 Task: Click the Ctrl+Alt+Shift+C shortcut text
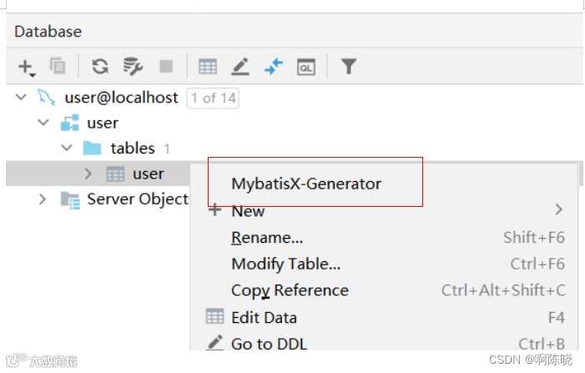[x=503, y=290]
